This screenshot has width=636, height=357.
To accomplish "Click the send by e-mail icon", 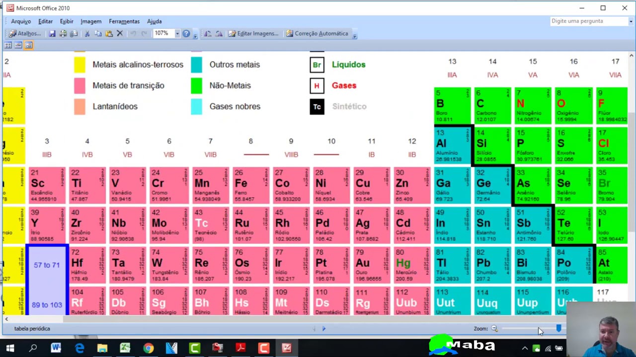I will 74,34.
